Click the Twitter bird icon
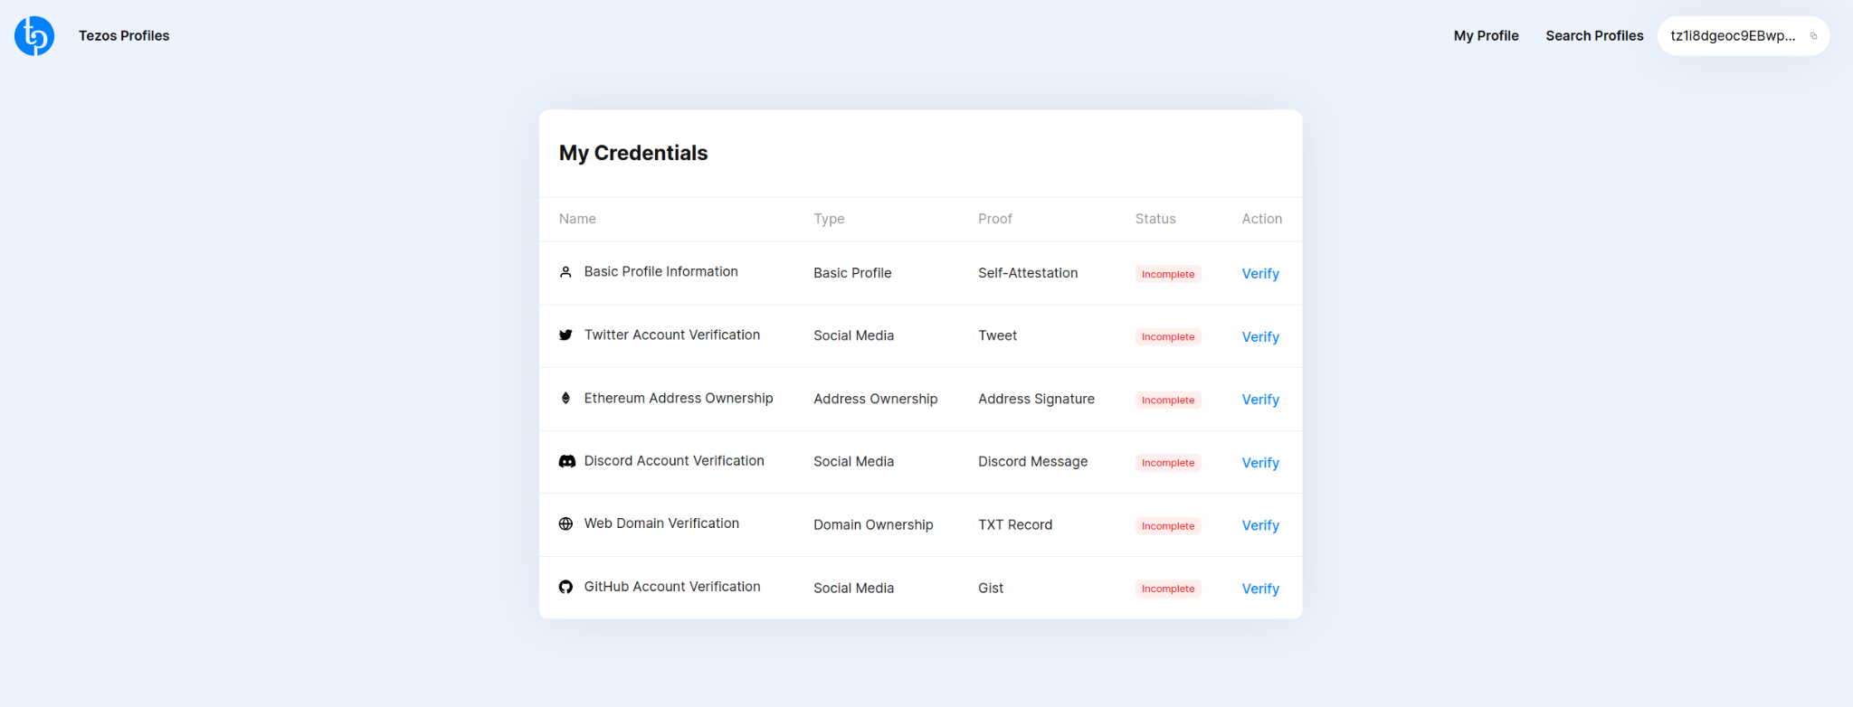 (565, 335)
